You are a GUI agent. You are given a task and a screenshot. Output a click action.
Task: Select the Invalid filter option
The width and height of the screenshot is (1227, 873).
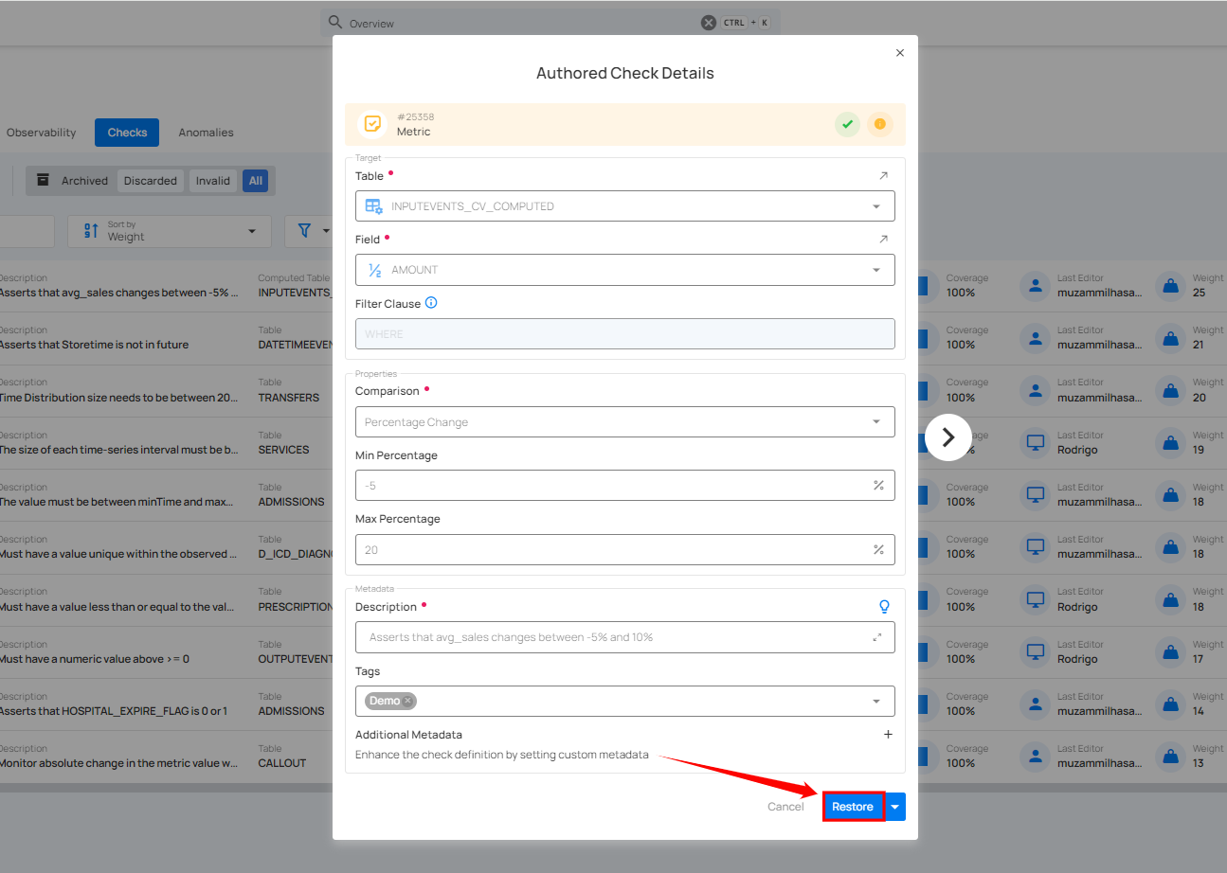tap(213, 181)
